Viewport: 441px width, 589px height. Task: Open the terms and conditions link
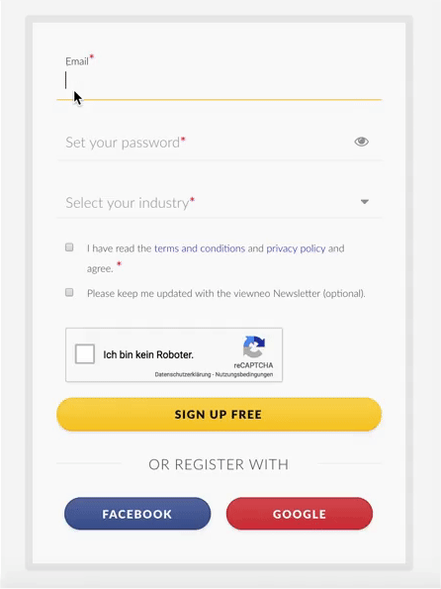pos(200,248)
